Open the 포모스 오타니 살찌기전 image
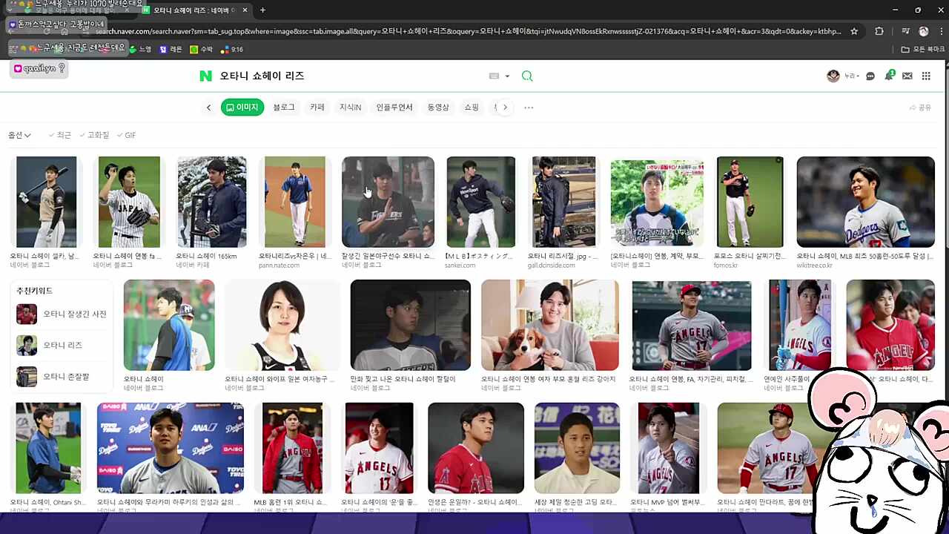The width and height of the screenshot is (949, 534). [750, 202]
